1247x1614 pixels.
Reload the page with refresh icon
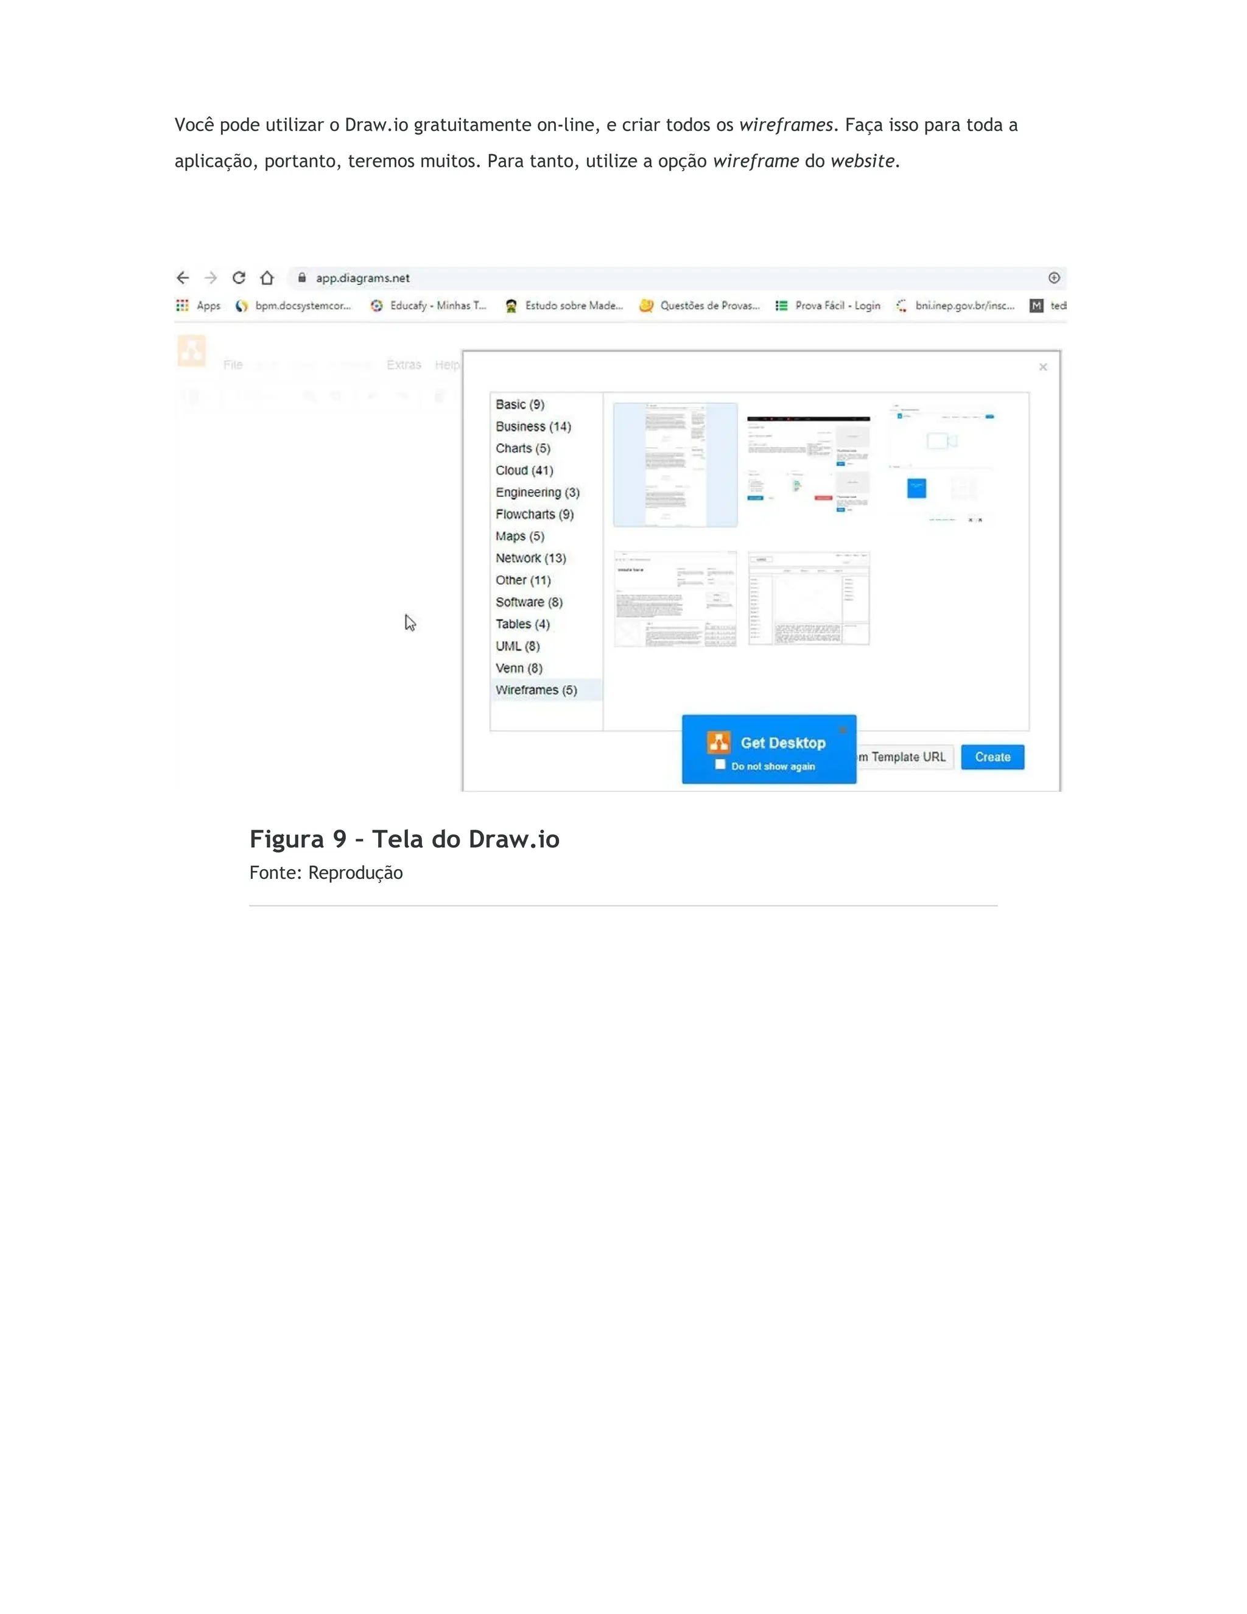[x=239, y=278]
